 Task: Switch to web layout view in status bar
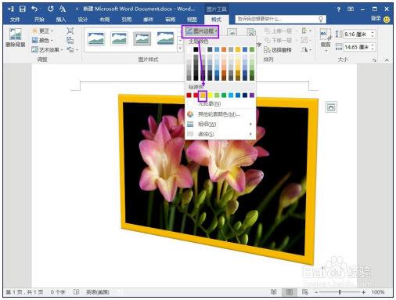[304, 292]
